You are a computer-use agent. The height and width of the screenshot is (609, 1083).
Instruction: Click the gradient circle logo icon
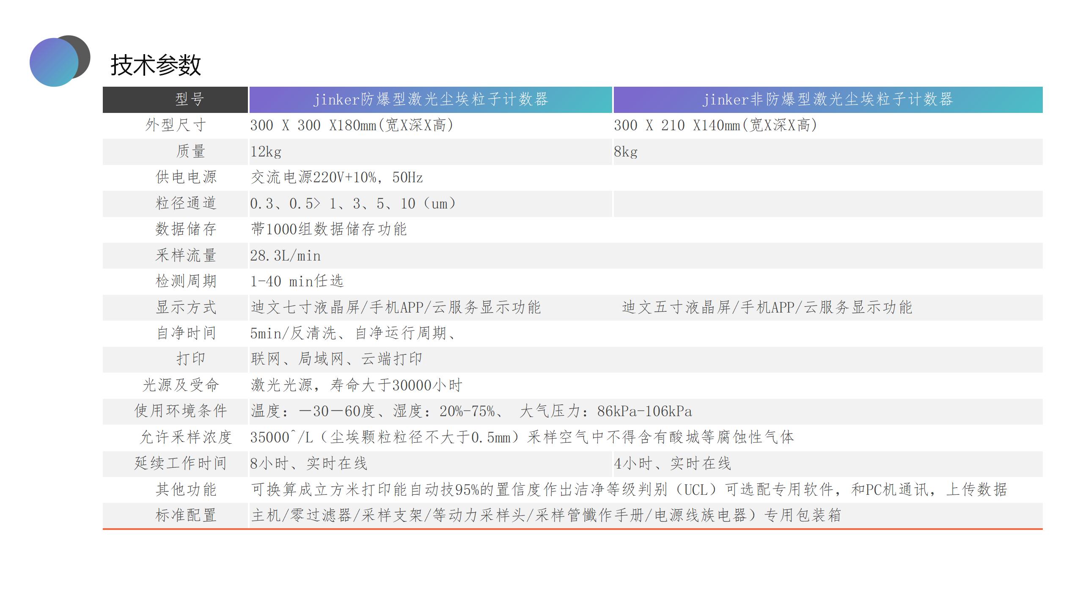click(55, 62)
